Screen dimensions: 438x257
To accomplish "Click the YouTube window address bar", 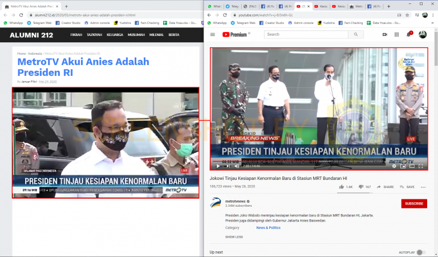I will (313, 15).
